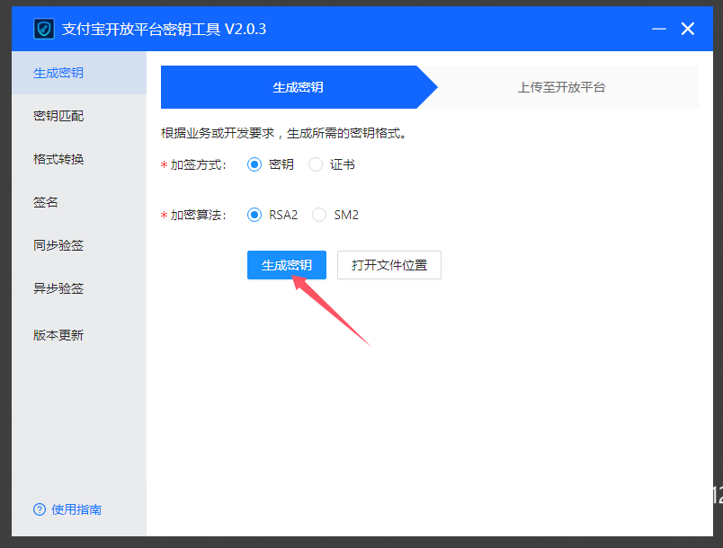
Task: Choose the RSA2 encryption algorithm
Action: [254, 215]
